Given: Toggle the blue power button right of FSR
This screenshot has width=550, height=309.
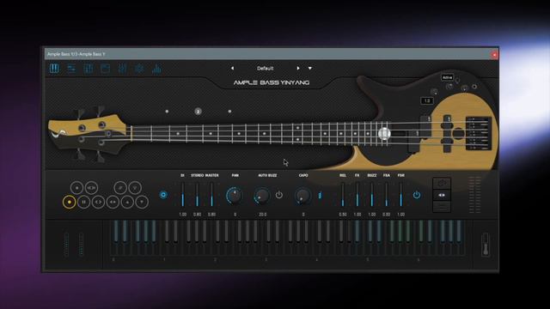Looking at the screenshot, I should point(416,195).
